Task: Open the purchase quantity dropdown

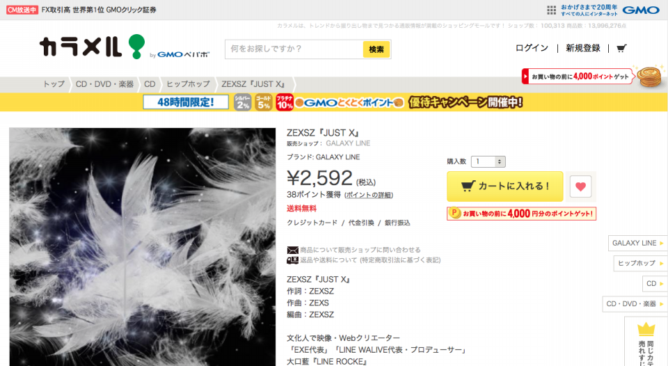Action: [488, 161]
